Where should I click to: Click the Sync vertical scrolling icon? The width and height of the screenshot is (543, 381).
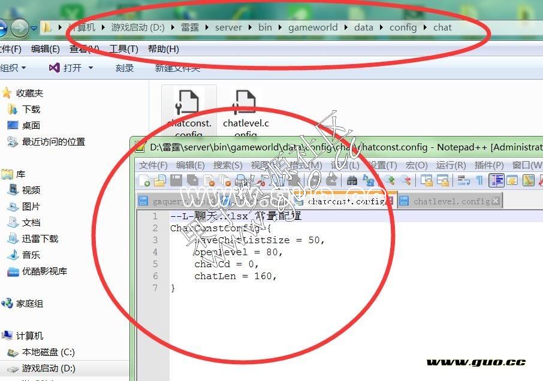coord(427,180)
